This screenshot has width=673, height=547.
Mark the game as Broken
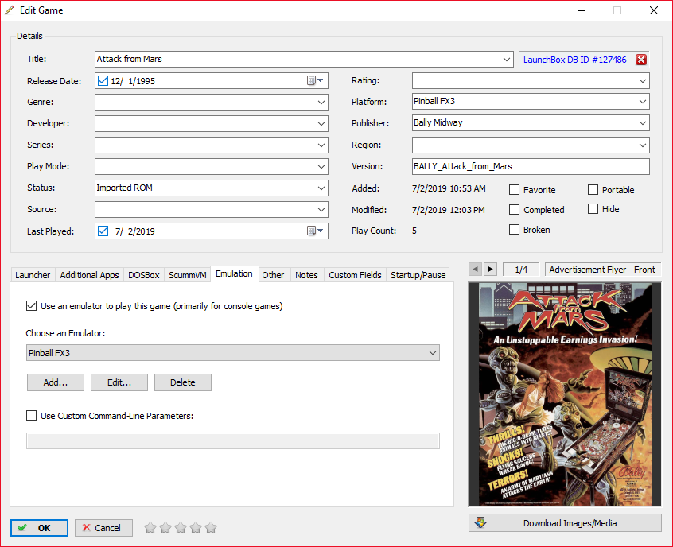point(514,230)
